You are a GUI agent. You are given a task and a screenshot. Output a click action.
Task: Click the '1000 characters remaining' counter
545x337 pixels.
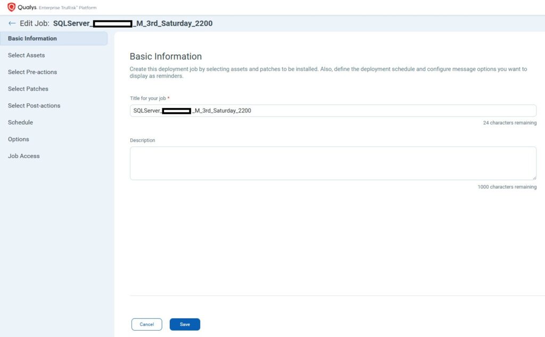(x=507, y=187)
